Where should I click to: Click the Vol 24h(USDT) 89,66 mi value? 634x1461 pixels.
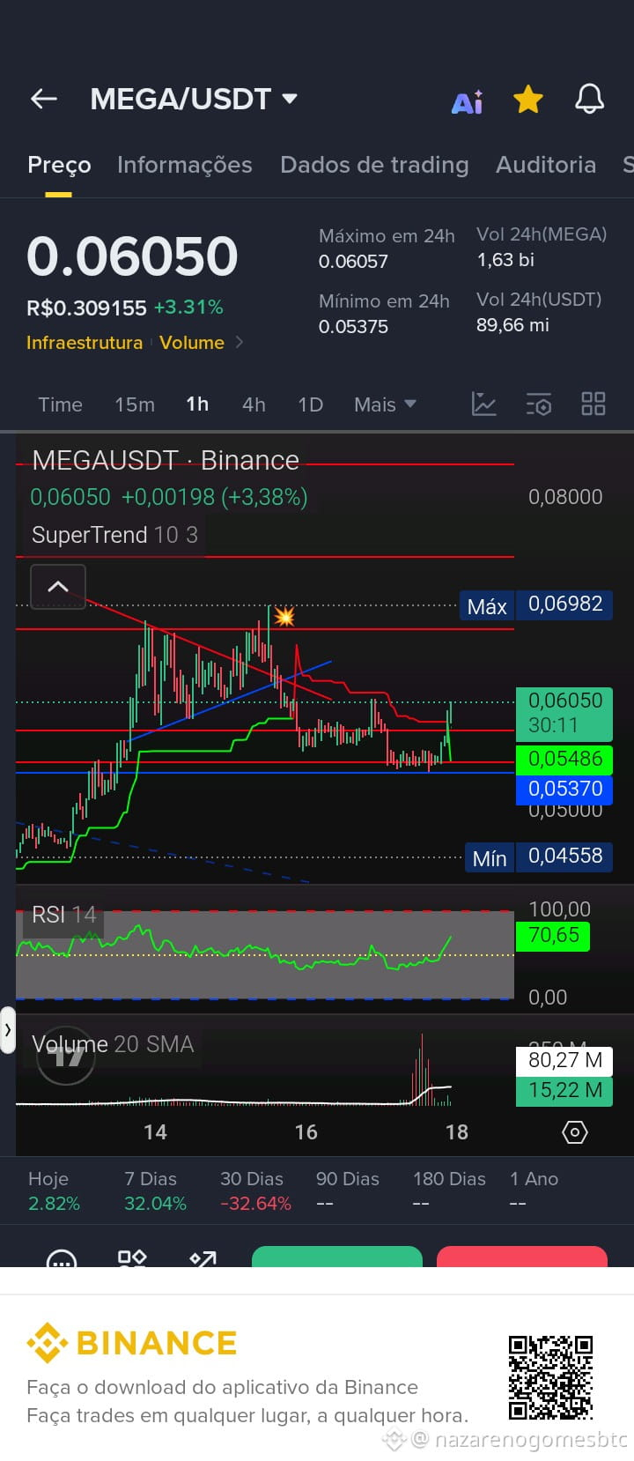(x=512, y=325)
